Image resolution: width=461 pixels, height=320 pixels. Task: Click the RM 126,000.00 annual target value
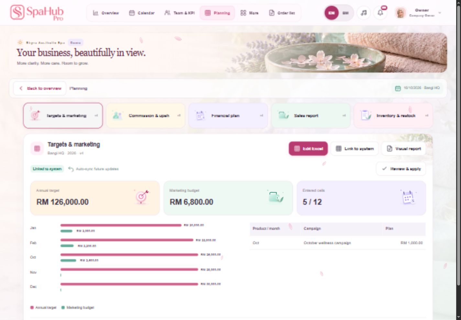point(62,202)
